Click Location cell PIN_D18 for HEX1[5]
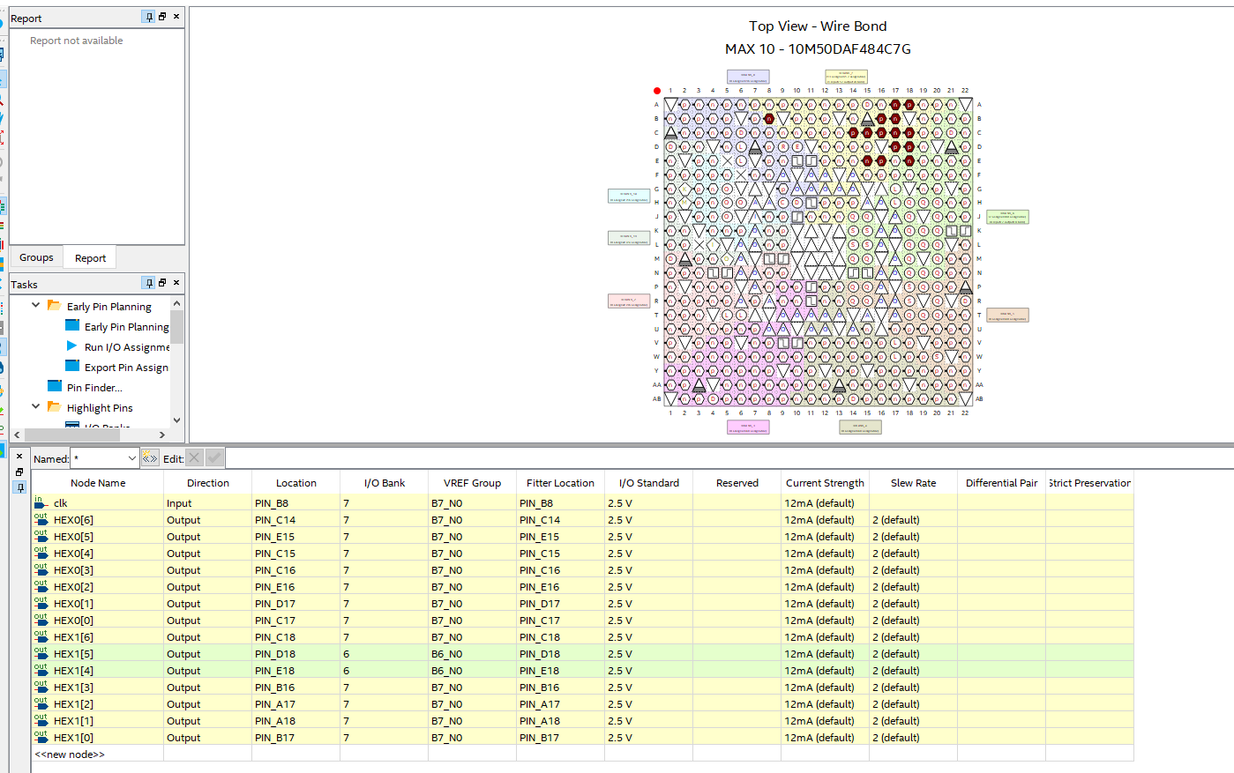Image resolution: width=1234 pixels, height=773 pixels. click(295, 654)
